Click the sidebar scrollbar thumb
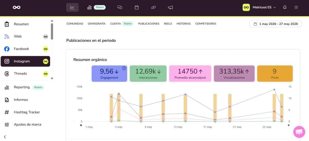The image size is (309, 141). [x=52, y=32]
